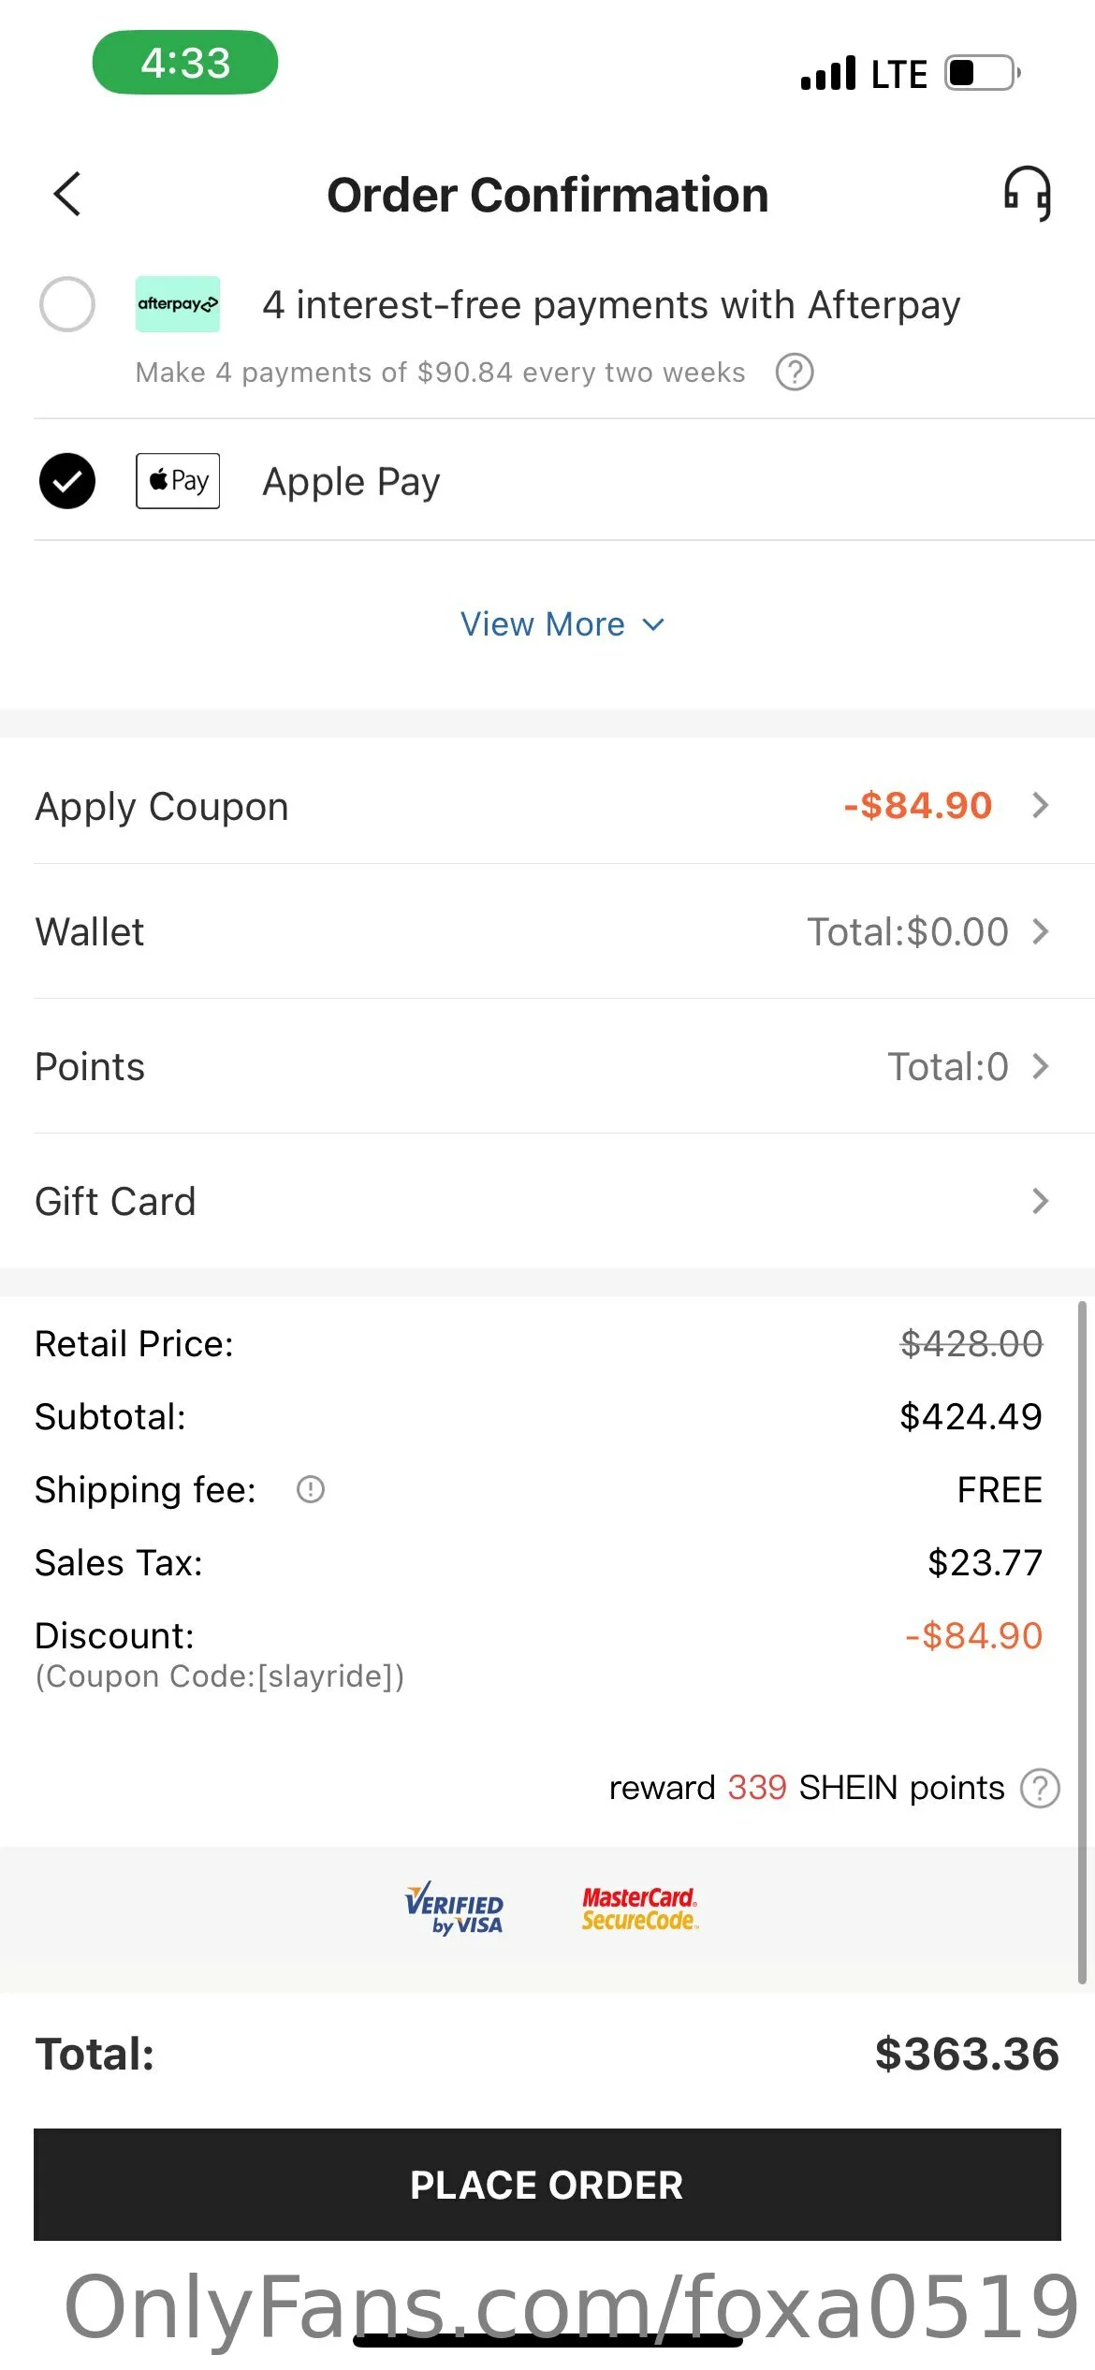Open Apply Coupon chevron
Screen dimensions: 1095x2370
[1040, 805]
